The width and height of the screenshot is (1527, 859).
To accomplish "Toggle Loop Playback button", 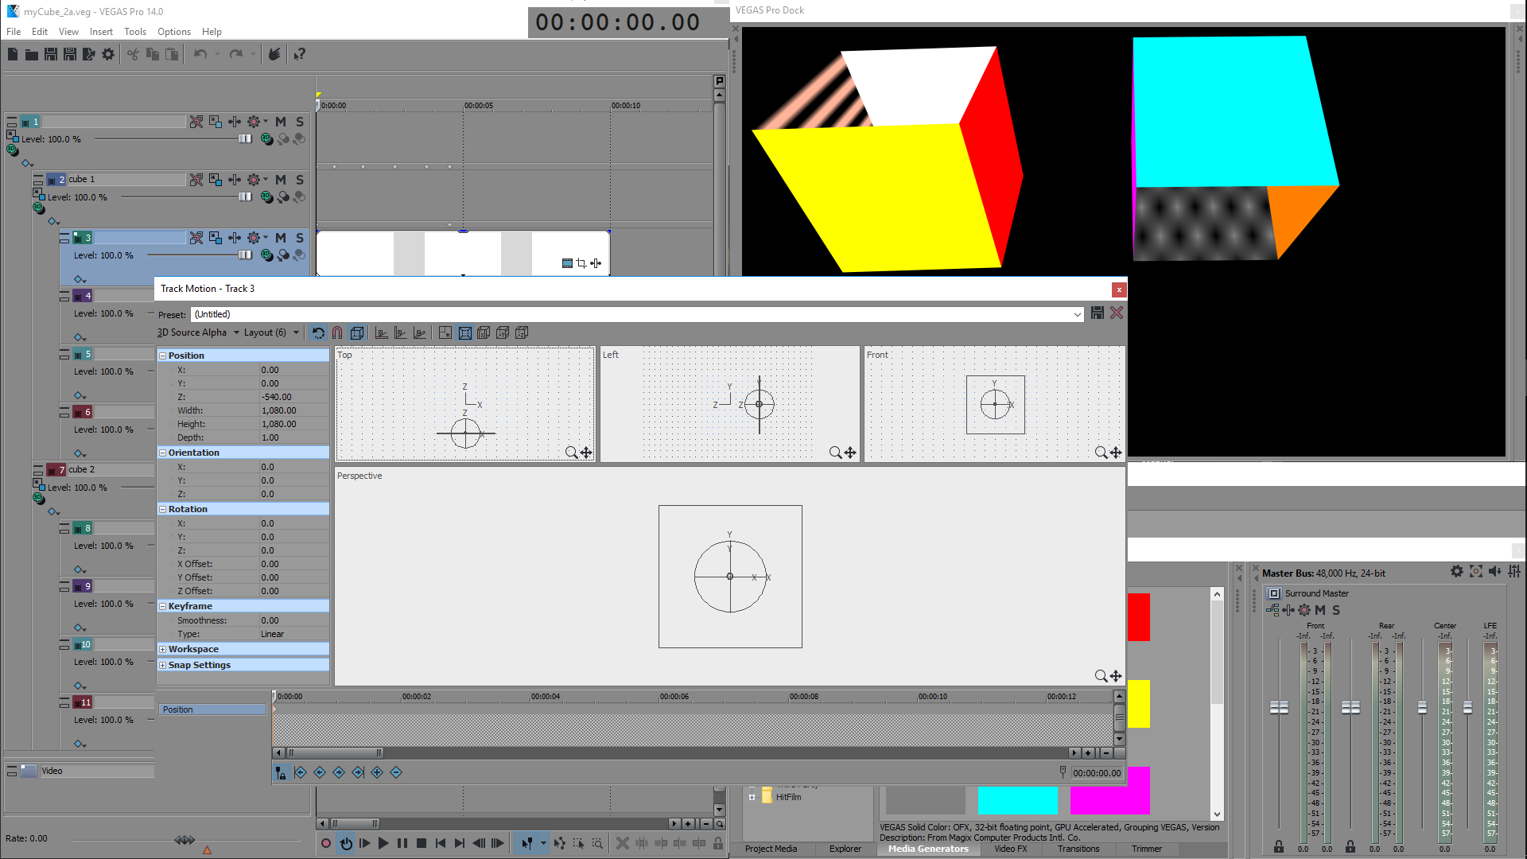I will pyautogui.click(x=346, y=843).
